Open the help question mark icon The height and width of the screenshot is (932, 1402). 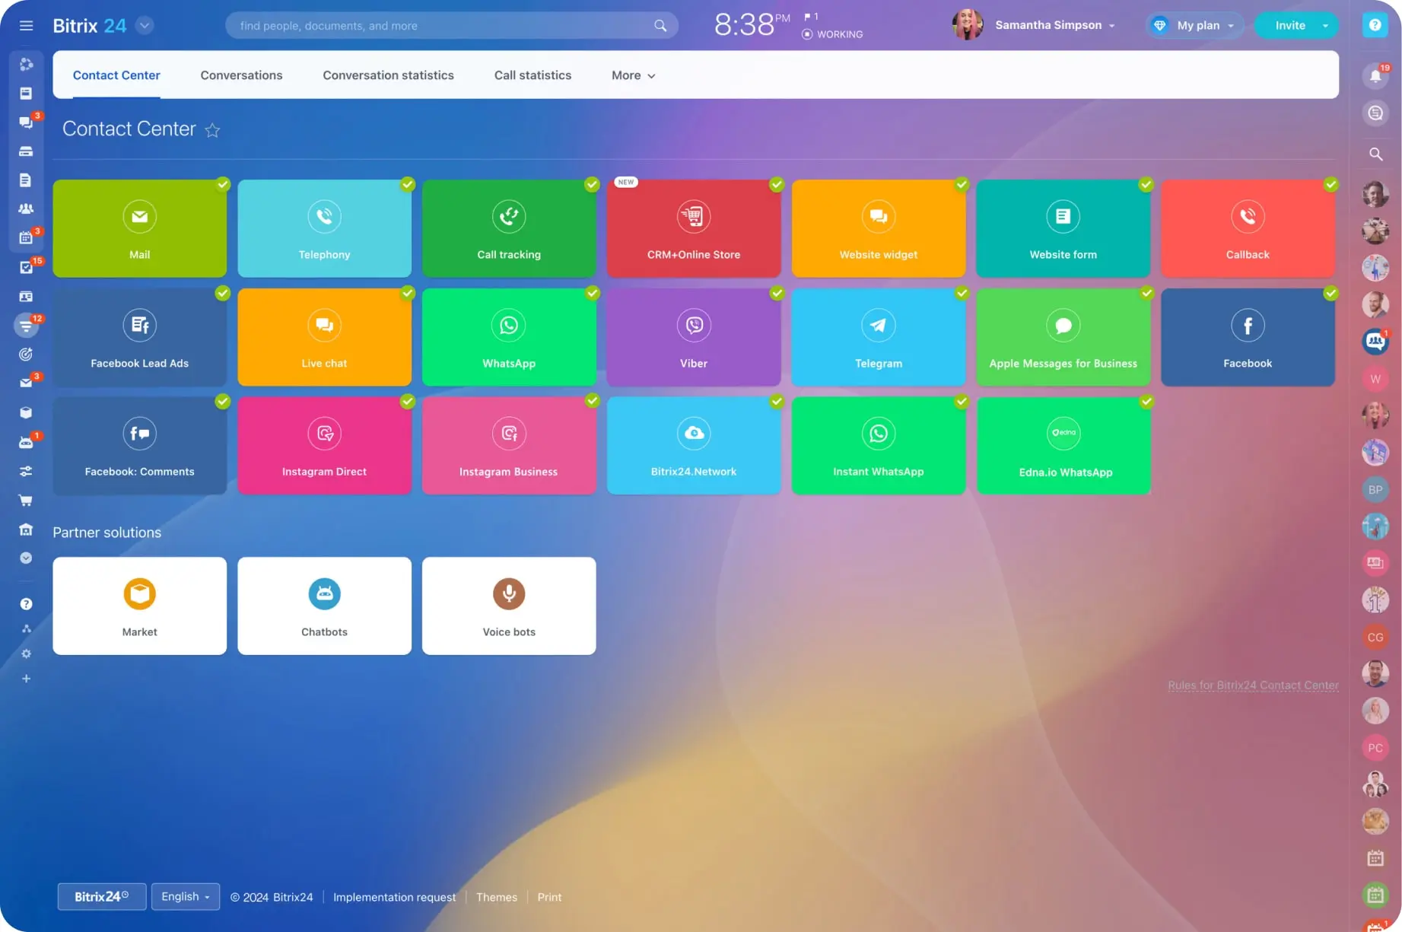point(27,603)
